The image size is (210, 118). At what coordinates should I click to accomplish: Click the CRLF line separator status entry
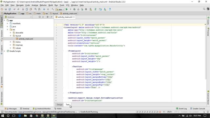pyautogui.click(x=169, y=112)
